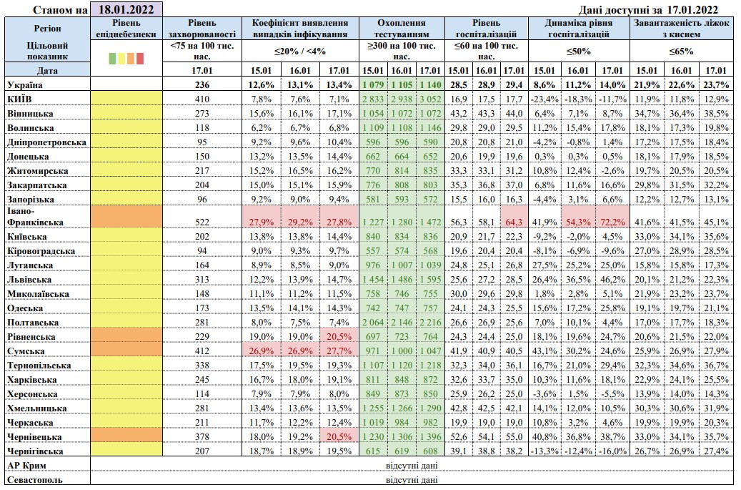The image size is (741, 490).
Task: Click the green swatch in the legend
Action: click(x=113, y=58)
